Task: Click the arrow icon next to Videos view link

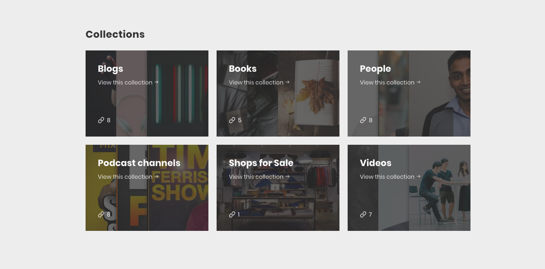Action: tap(418, 176)
